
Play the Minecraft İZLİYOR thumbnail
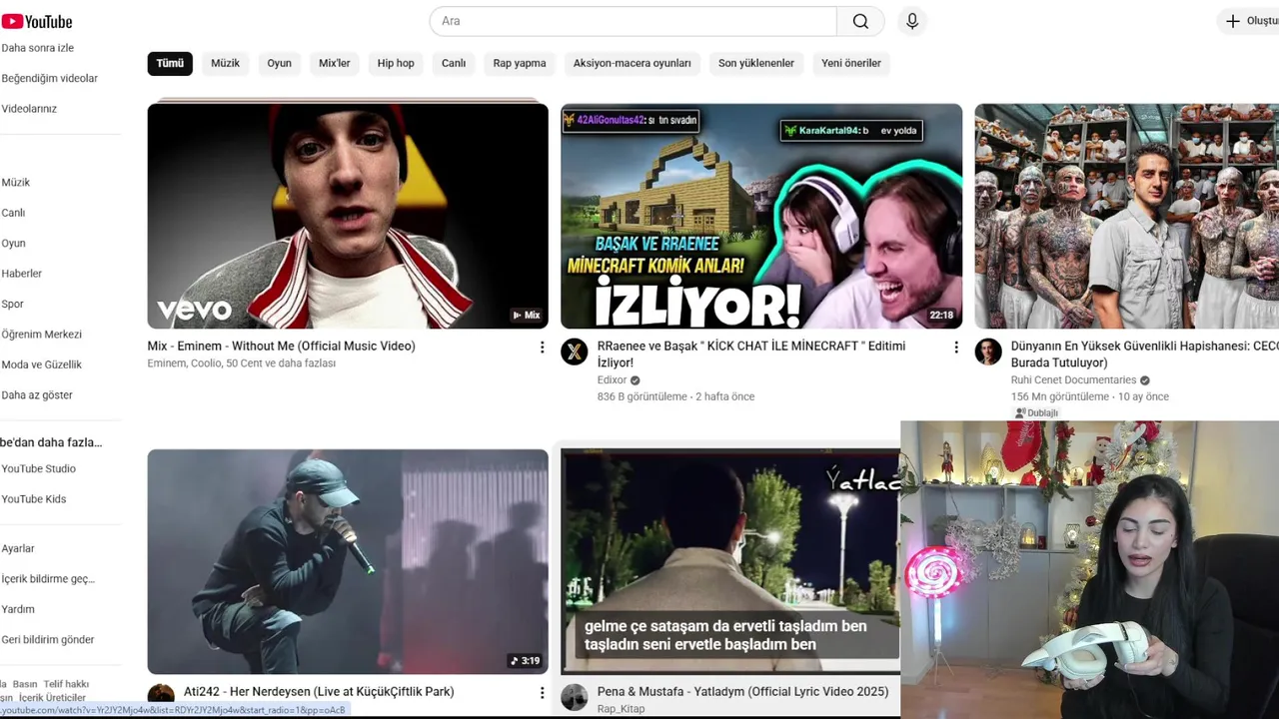click(761, 216)
